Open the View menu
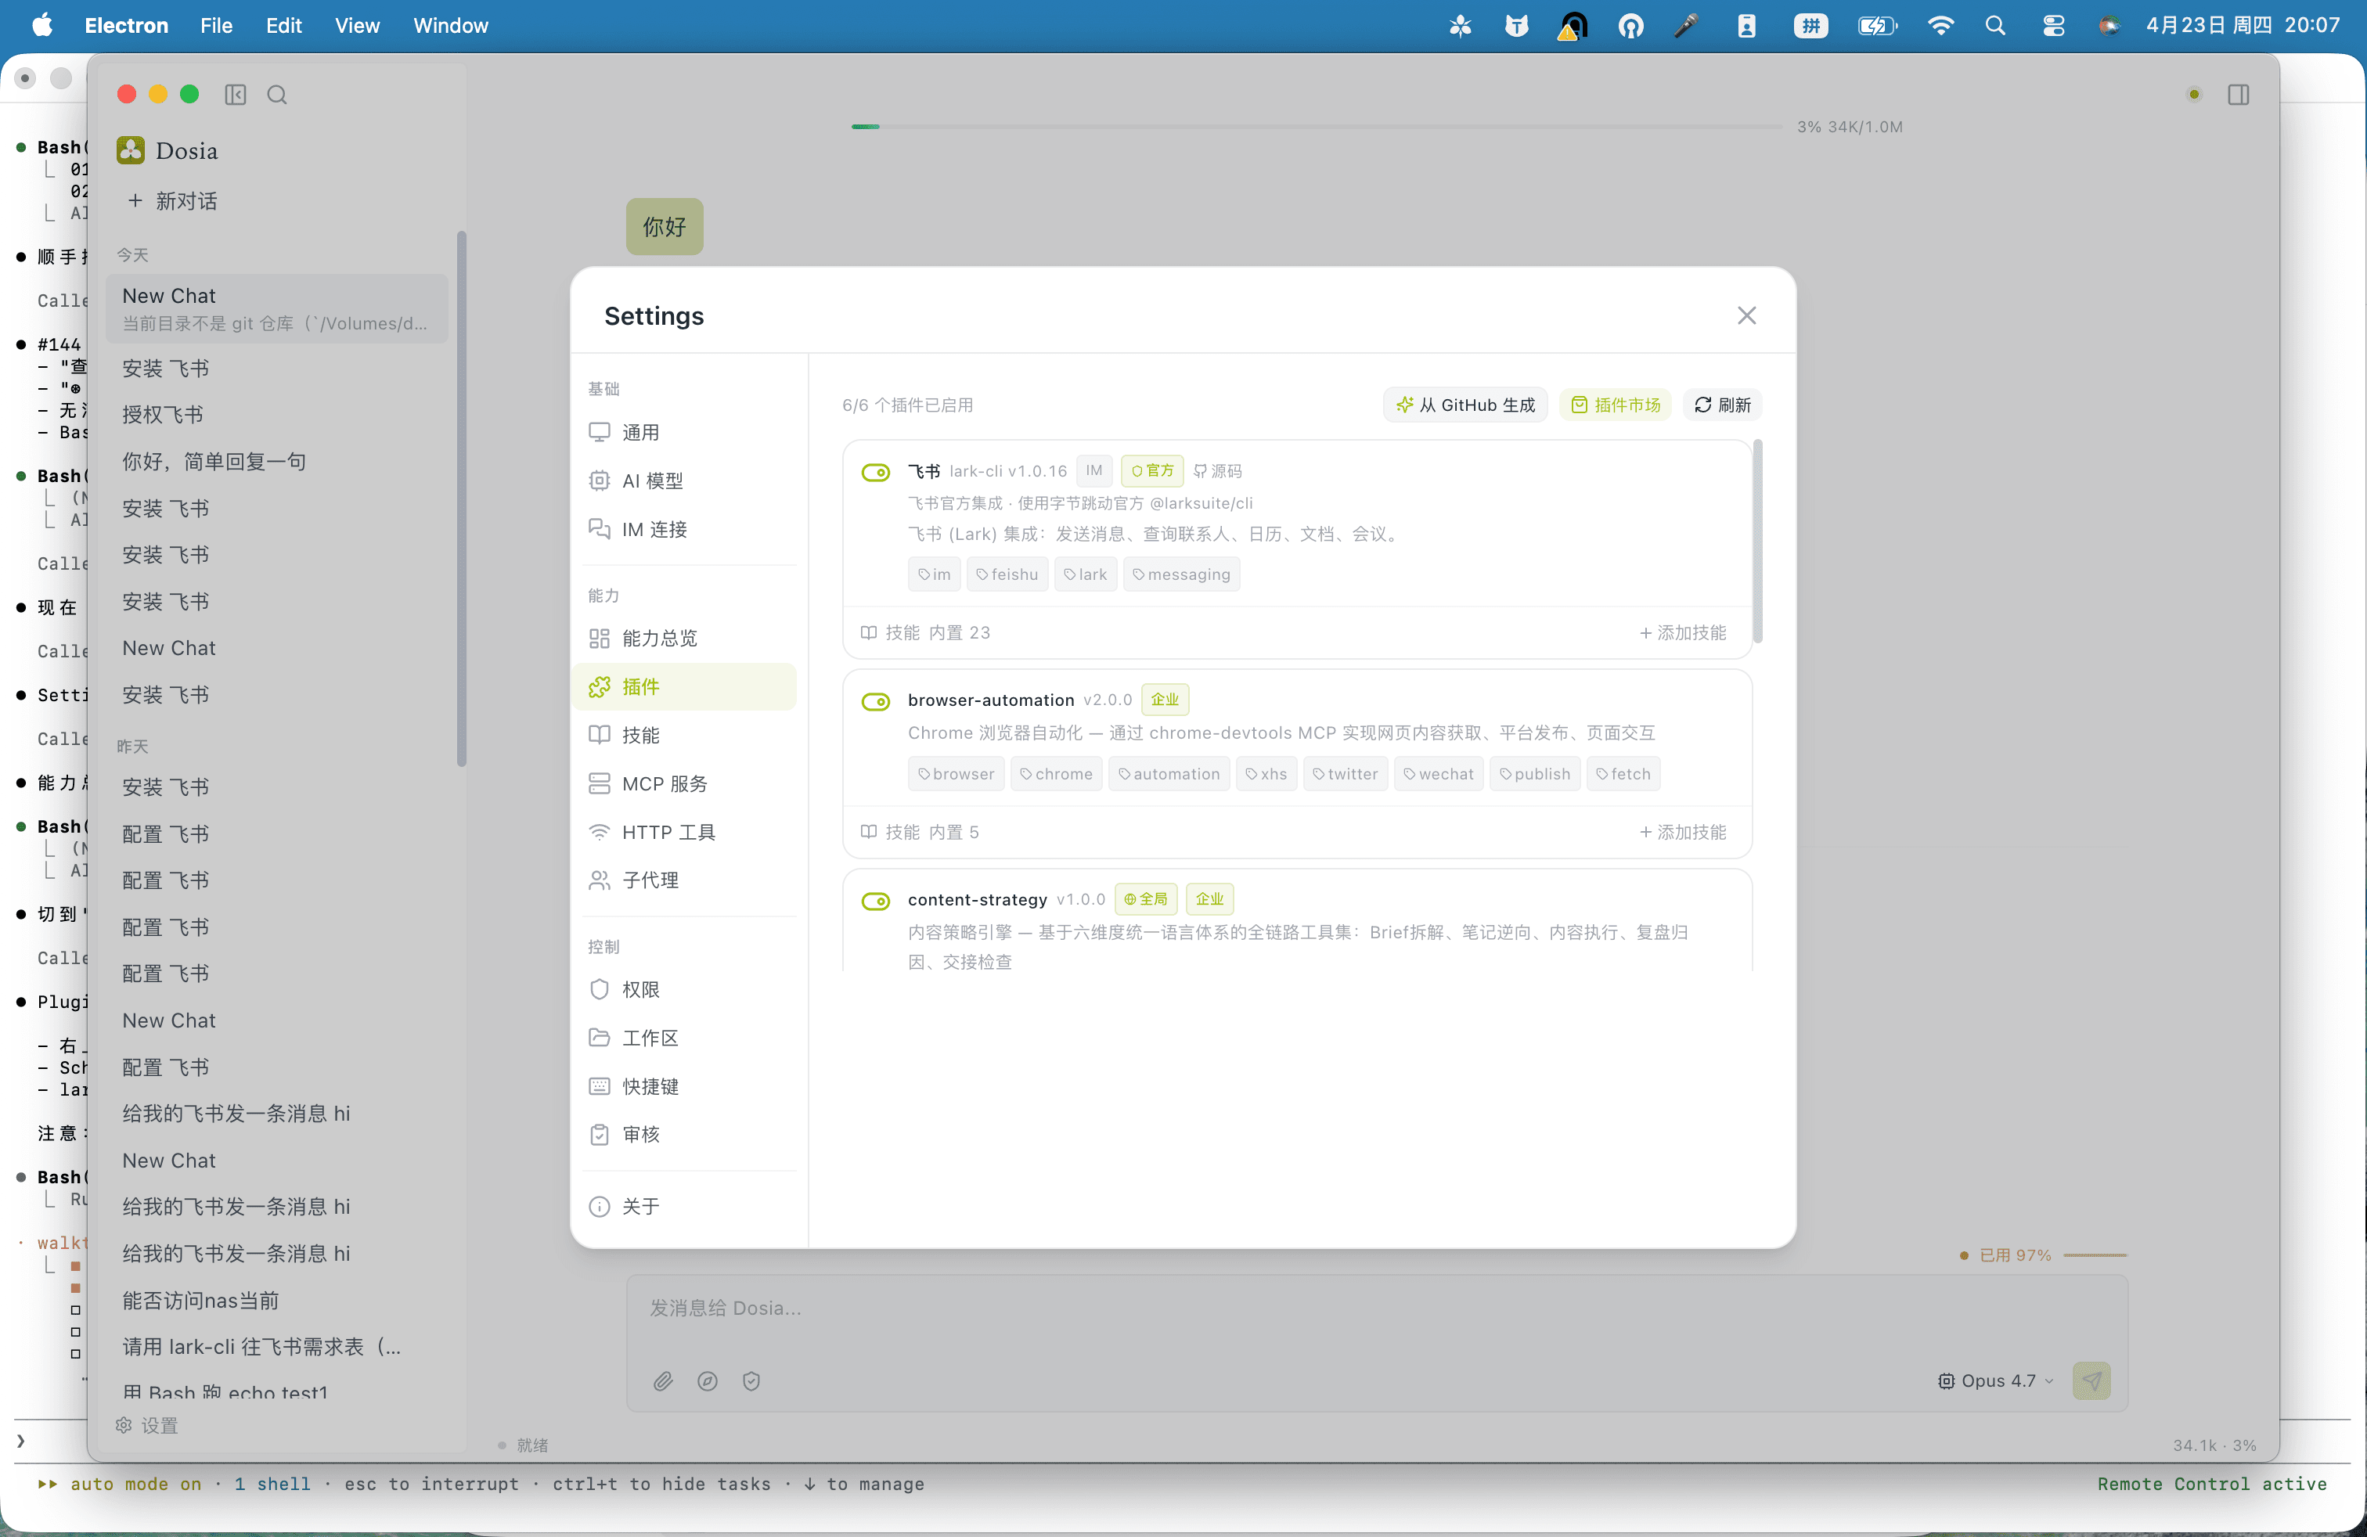The height and width of the screenshot is (1537, 2367). (x=357, y=25)
